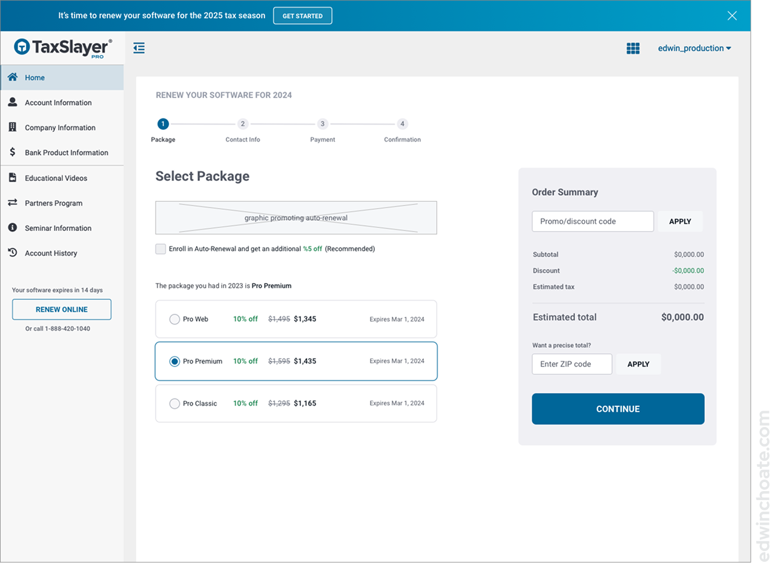
Task: Click the Educational Videos file icon
Action: click(x=12, y=178)
